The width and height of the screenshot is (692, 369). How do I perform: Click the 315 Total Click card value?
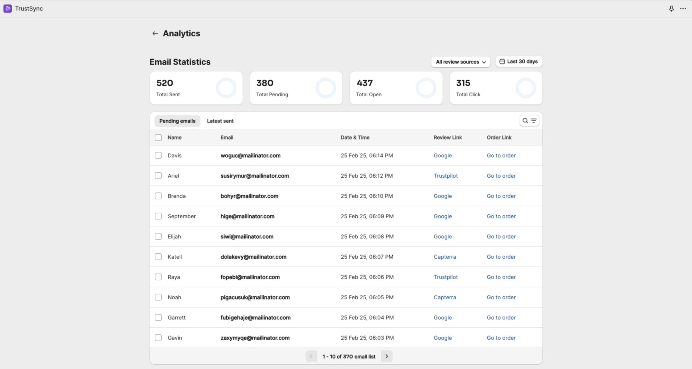(463, 83)
